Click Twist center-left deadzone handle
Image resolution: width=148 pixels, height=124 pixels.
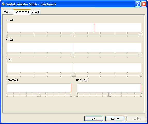coord(73,75)
